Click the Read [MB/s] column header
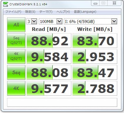Screen dimensions: 124x113 [49, 29]
